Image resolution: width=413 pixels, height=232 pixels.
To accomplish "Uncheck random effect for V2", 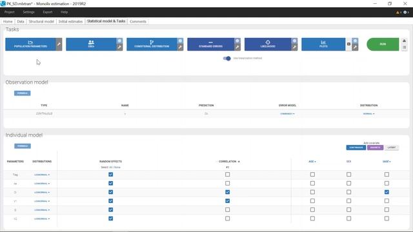I will [x=110, y=218].
